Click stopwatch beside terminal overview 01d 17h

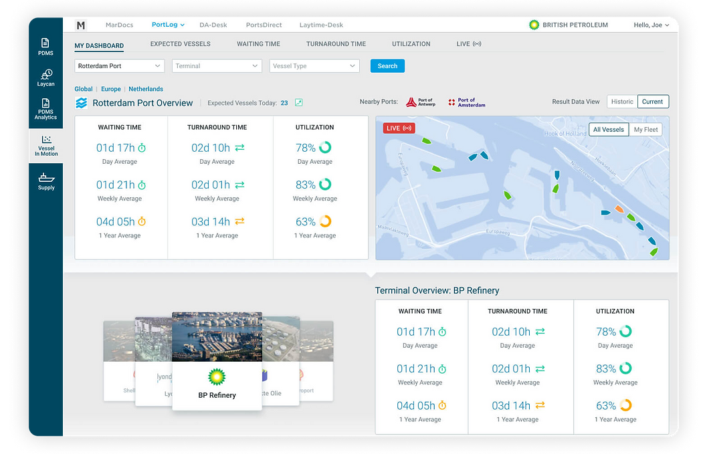point(442,332)
